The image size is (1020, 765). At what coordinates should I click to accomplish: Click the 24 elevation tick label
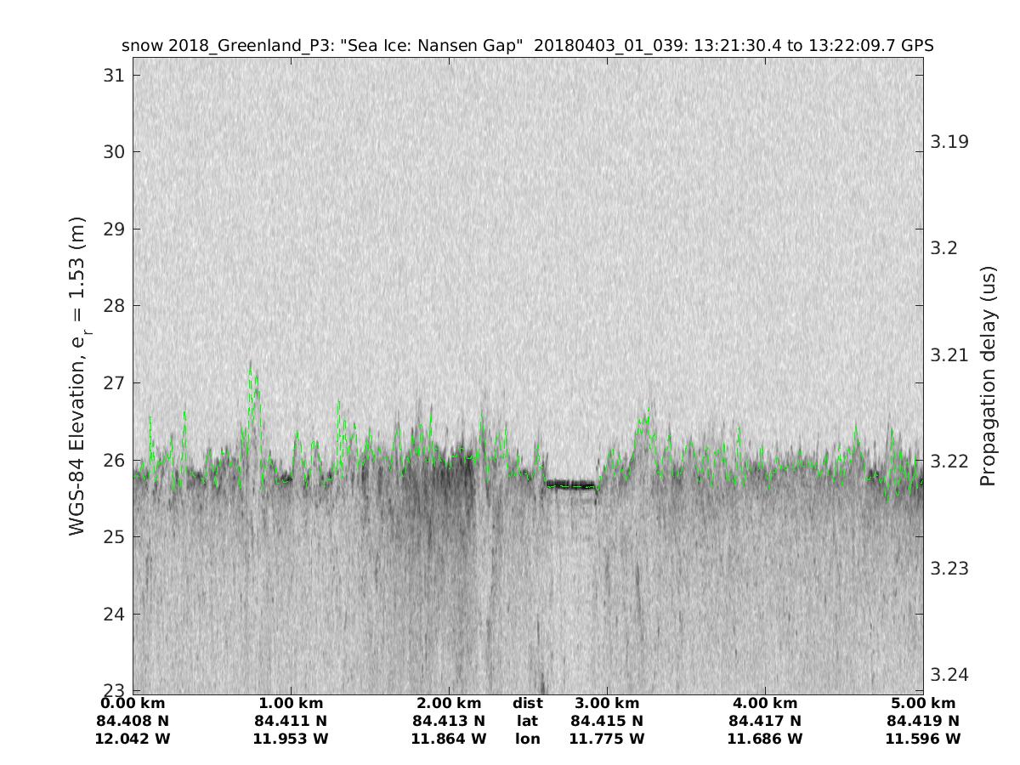pyautogui.click(x=113, y=614)
